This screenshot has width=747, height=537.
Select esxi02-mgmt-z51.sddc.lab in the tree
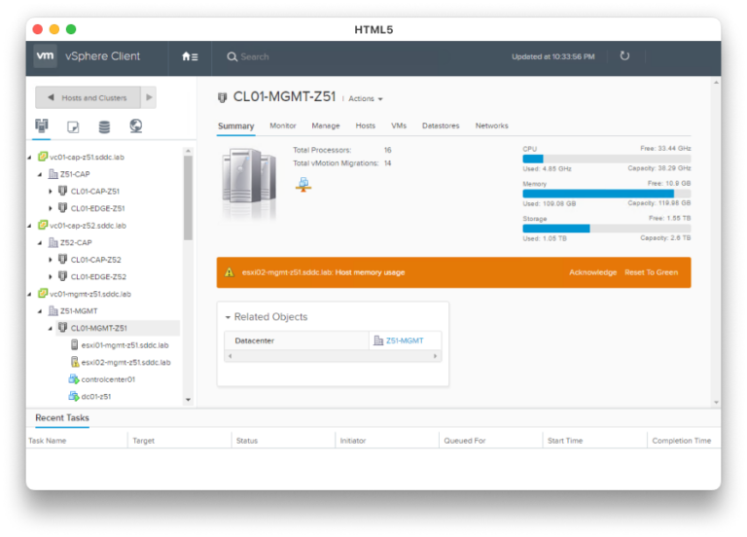(125, 362)
